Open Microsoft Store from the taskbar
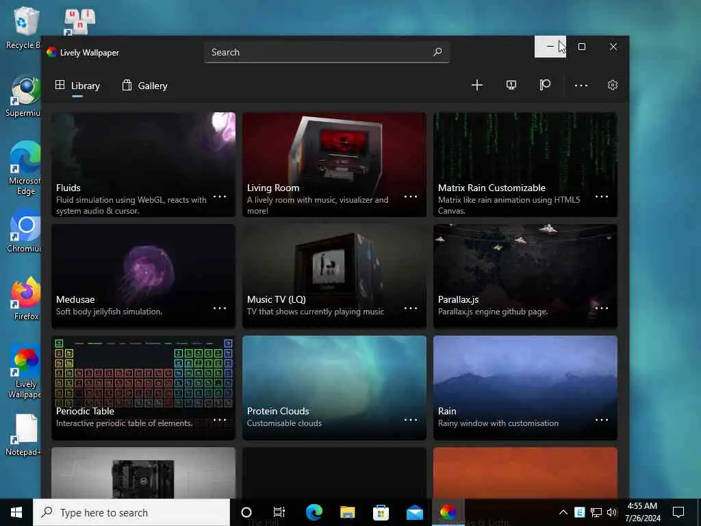This screenshot has width=701, height=526. (x=381, y=512)
